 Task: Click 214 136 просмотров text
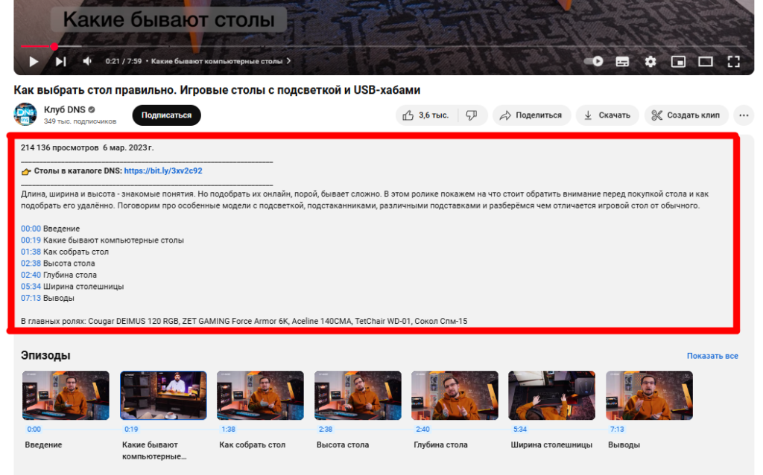click(60, 148)
